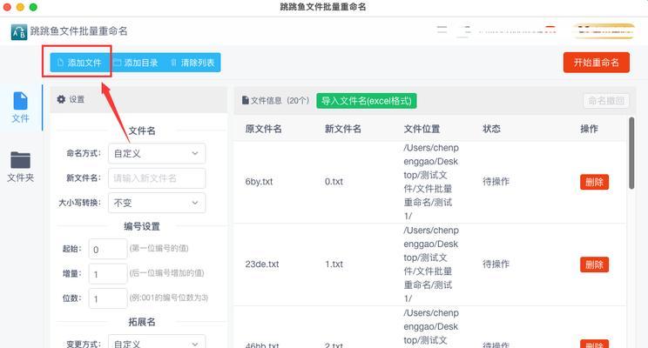Screen dimensions: 648x348
Task: Click the 状态 column header
Action: [x=492, y=129]
